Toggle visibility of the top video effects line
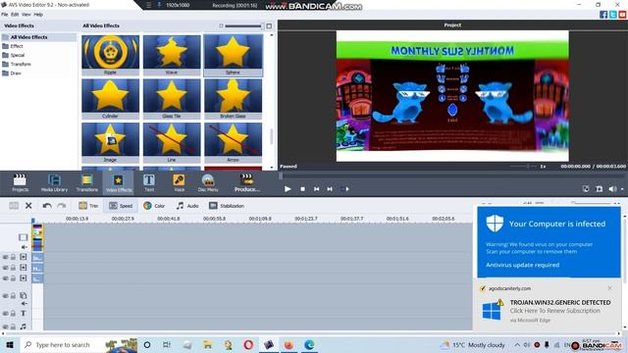Screen dimensions: 628x353 [x=5, y=257]
